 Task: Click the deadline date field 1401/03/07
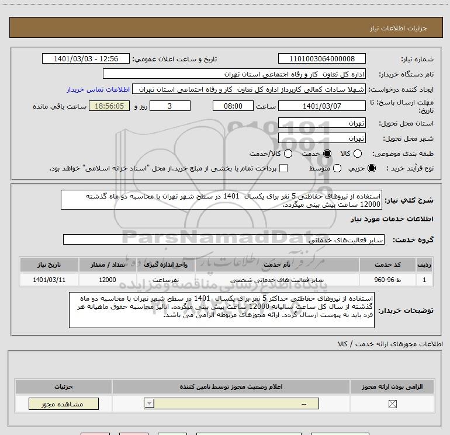(321, 106)
